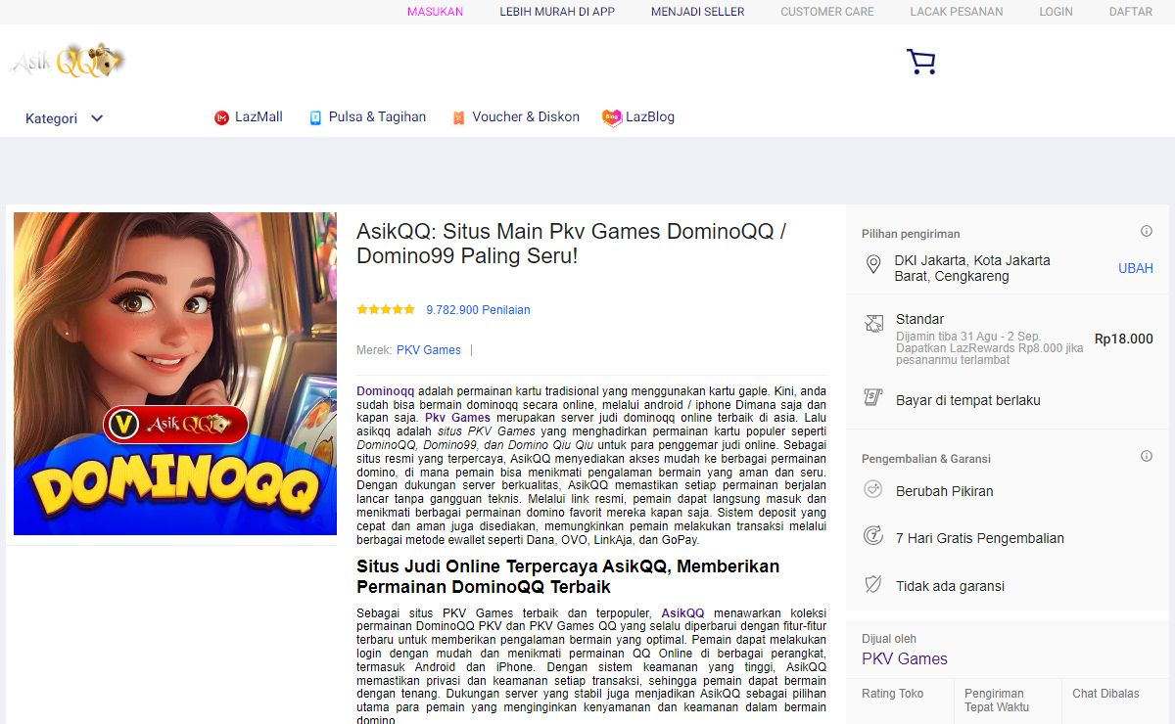This screenshot has height=724, width=1175.
Task: Open LEBIH MURAH DI APP menu item
Action: pyautogui.click(x=557, y=12)
